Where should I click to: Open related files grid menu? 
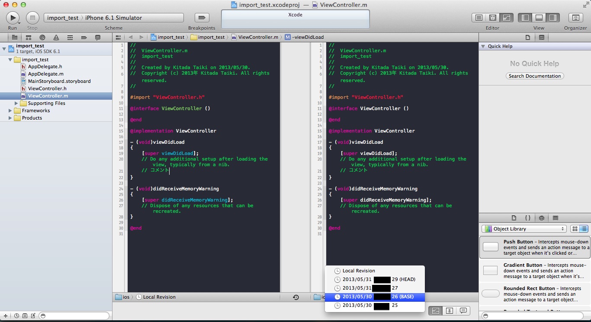pos(118,38)
